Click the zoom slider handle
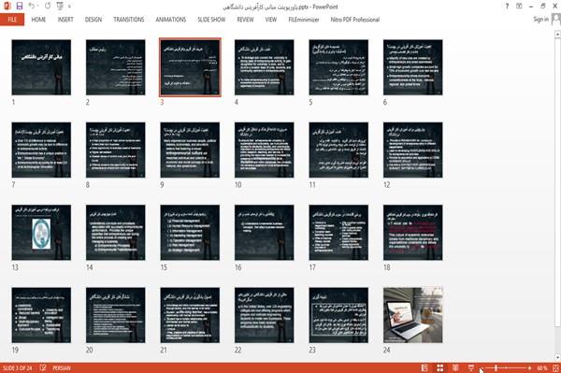The width and height of the screenshot is (561, 373). pyautogui.click(x=496, y=368)
